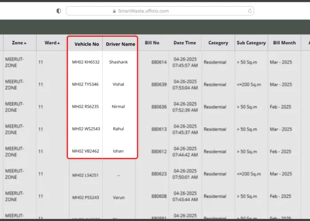Select vehicle number MH02 KH6532 cell

pos(86,62)
